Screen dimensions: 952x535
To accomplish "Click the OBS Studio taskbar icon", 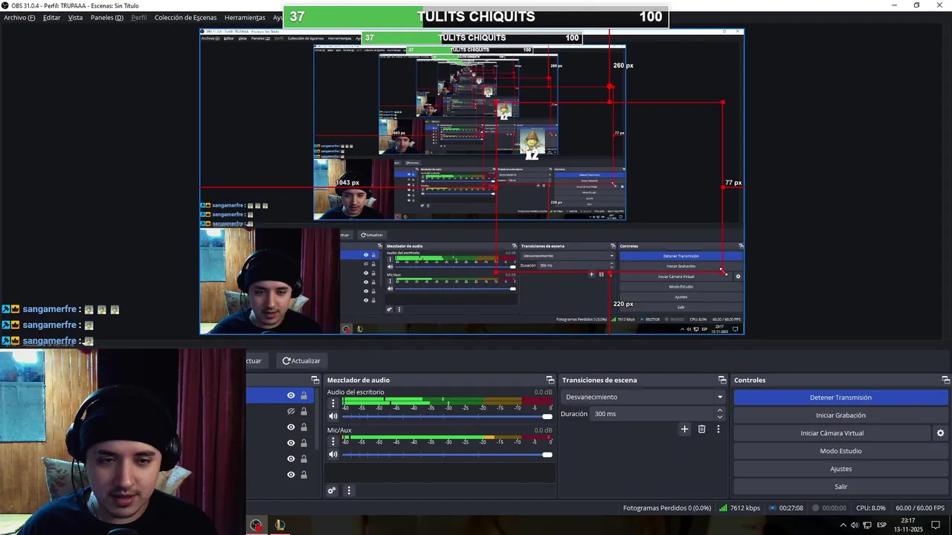I will [256, 525].
